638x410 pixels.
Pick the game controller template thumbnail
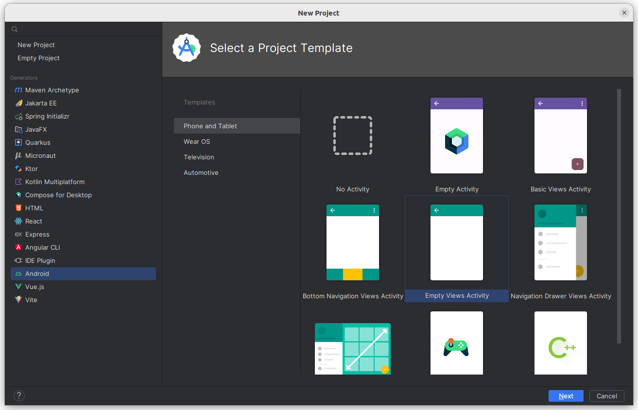(457, 343)
